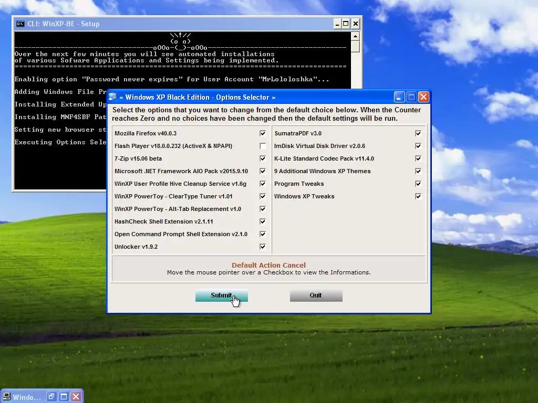The image size is (538, 403).
Task: Click the Unlocker v1.9.2 label
Action: click(x=136, y=247)
